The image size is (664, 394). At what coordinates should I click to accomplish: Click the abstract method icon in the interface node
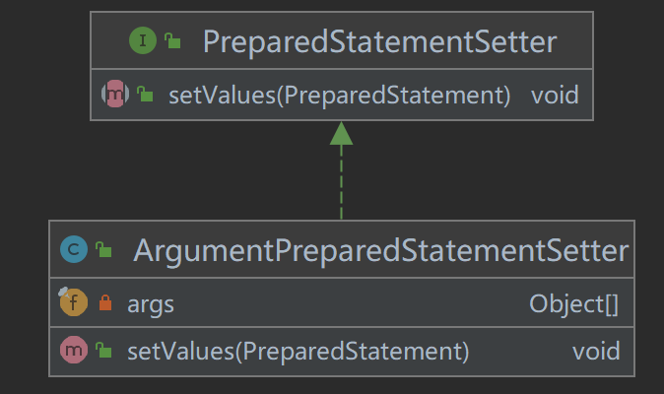coord(116,96)
